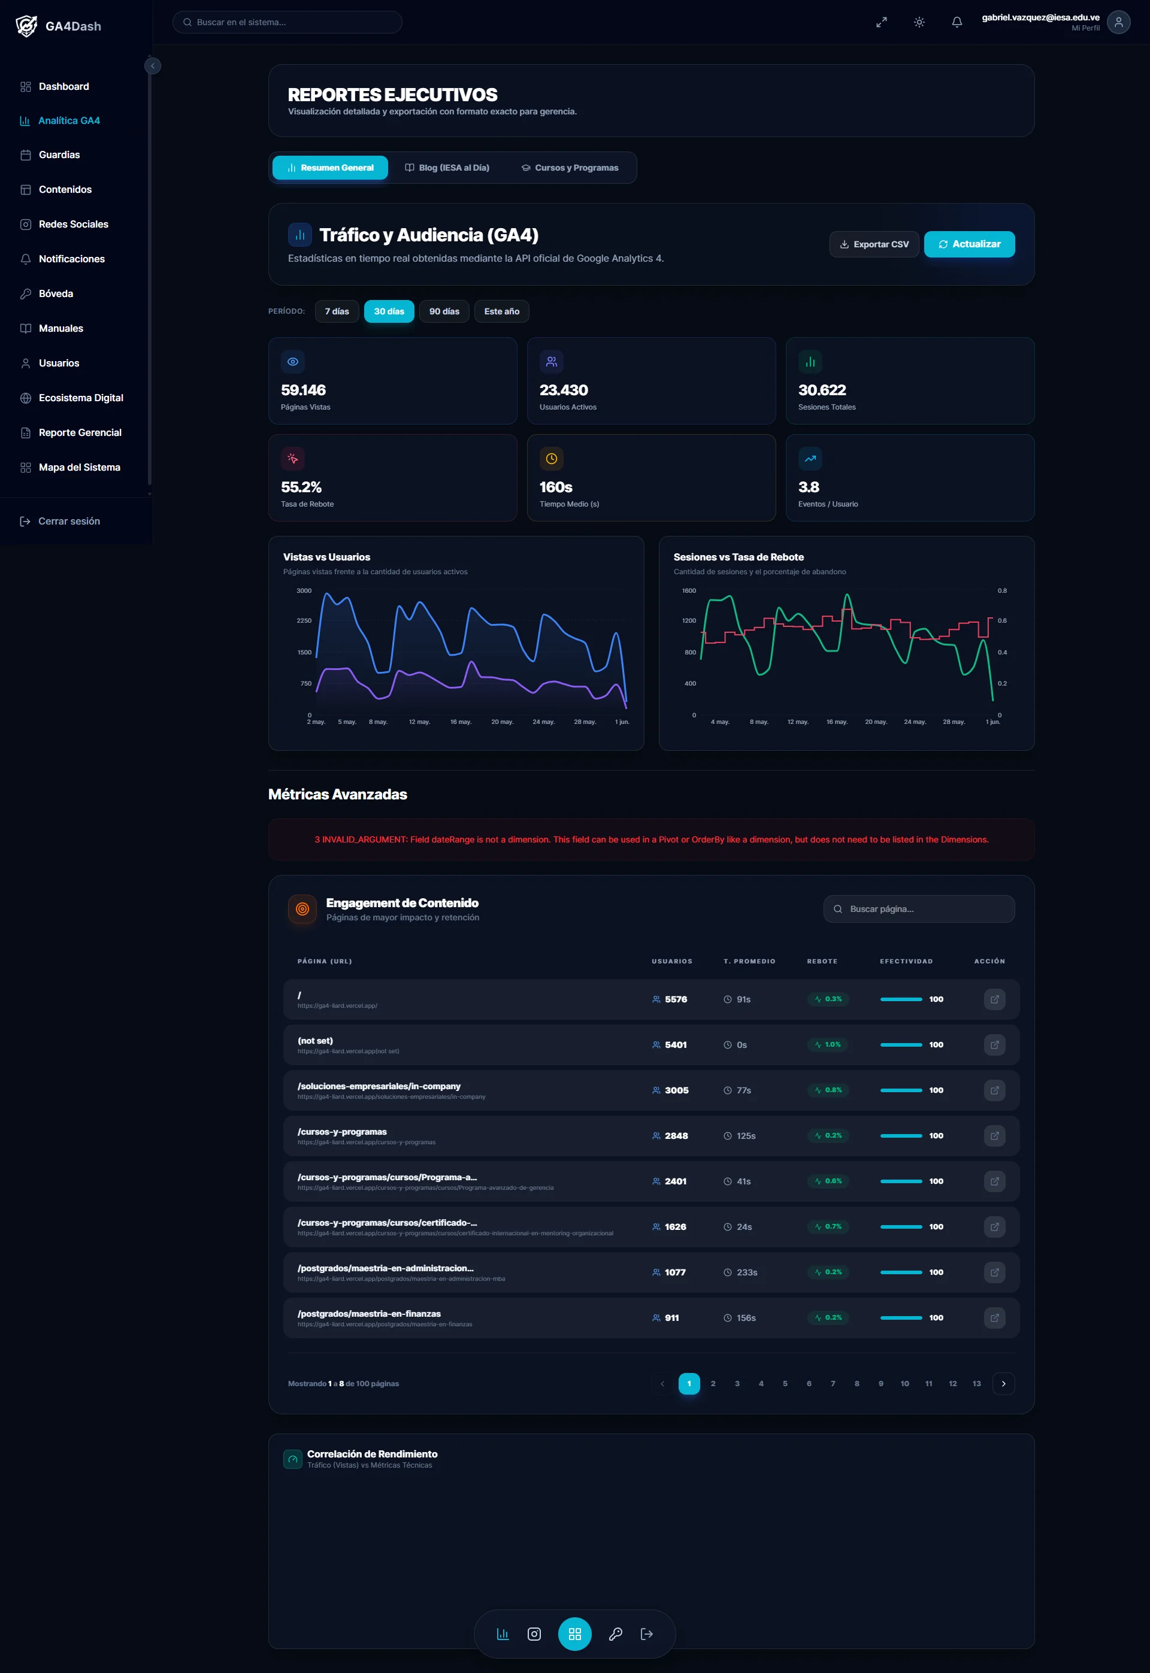
Task: Open external link for /cursos-y-programas row
Action: click(994, 1136)
